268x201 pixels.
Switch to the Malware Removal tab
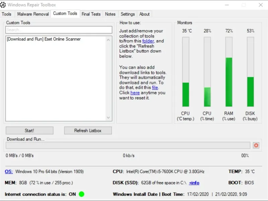point(33,14)
